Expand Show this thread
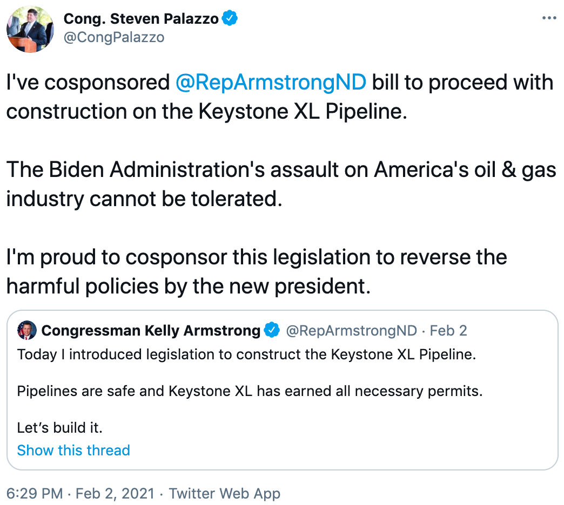This screenshot has width=564, height=505. 73,451
